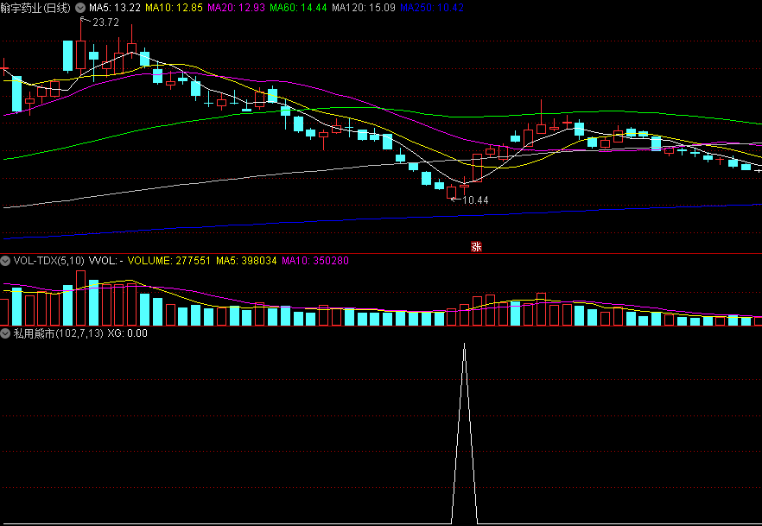The width and height of the screenshot is (762, 526).
Task: Click the XG signal spike peak
Action: pyautogui.click(x=465, y=345)
